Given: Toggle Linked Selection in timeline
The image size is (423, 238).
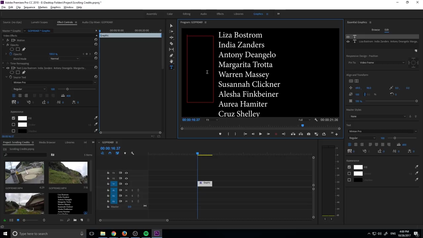Looking at the screenshot, I should click(117, 153).
